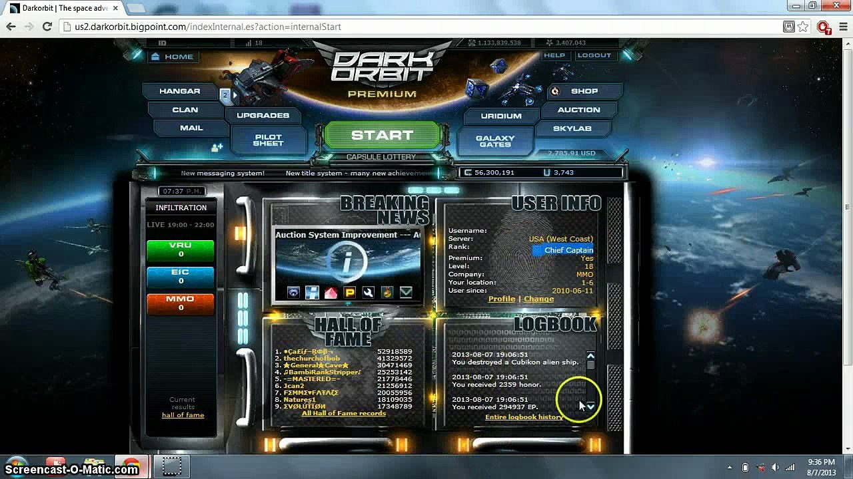Show hidden system tray icons arrow
This screenshot has width=853, height=479.
click(730, 467)
